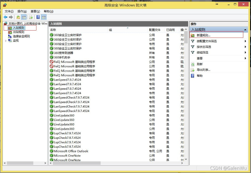Open submenu arrow beside 按组筛选
The image size is (251, 173).
click(245, 52)
